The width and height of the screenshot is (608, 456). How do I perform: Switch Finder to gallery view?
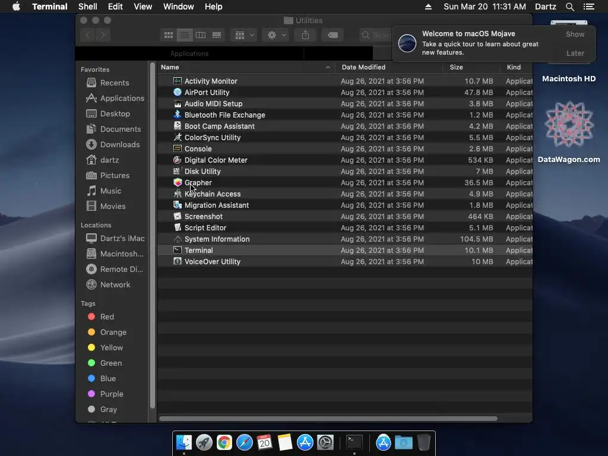[x=217, y=35]
